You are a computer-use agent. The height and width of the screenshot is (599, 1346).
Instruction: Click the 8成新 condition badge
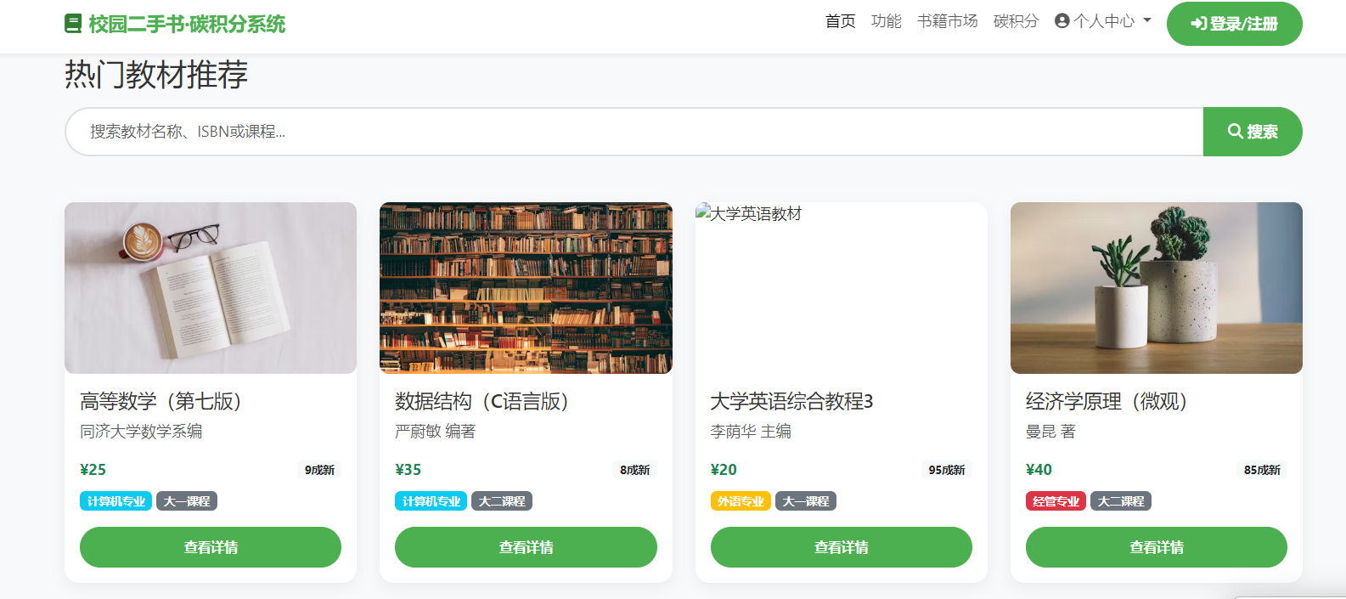pyautogui.click(x=635, y=470)
